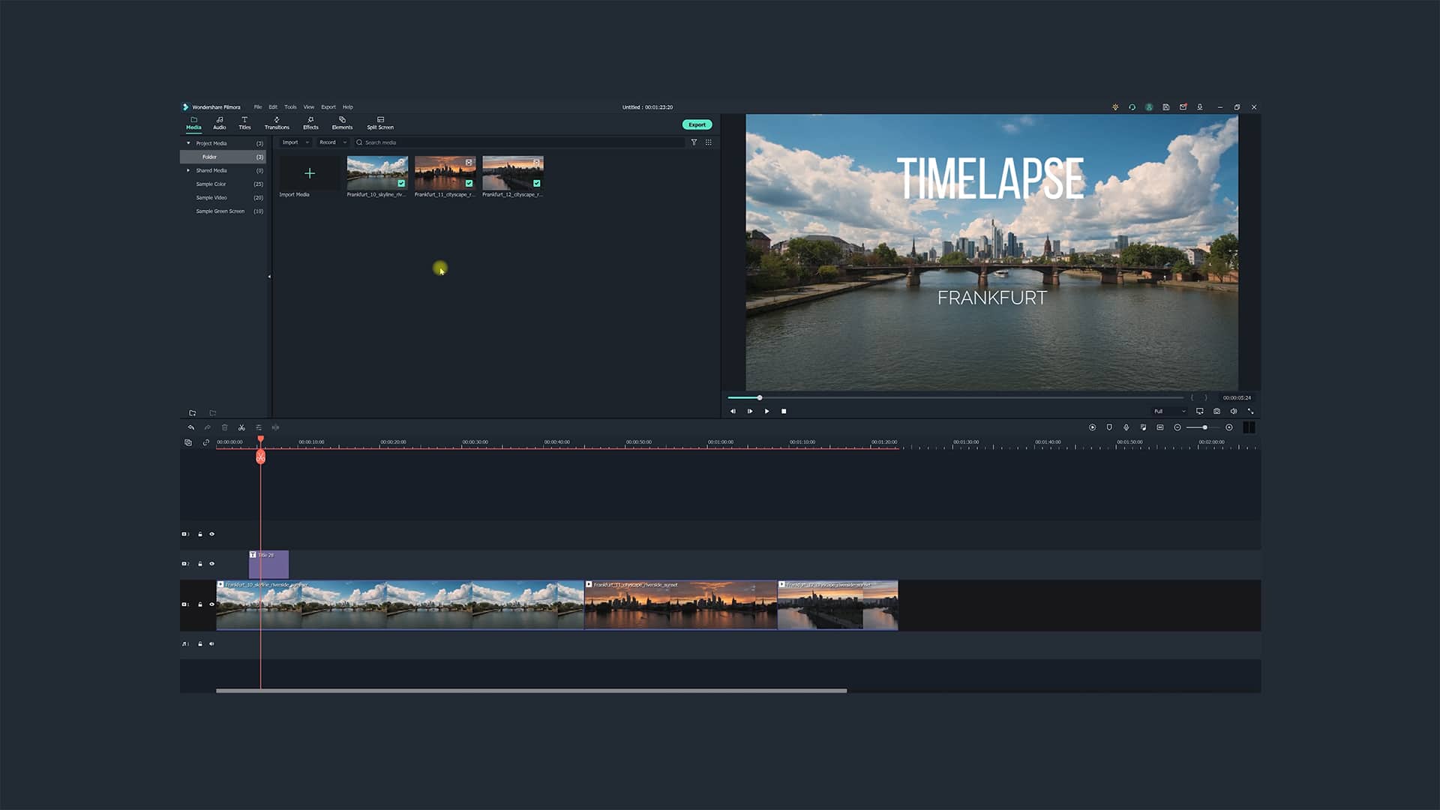Switch to the Transitions tab
This screenshot has height=810, width=1440.
277,123
